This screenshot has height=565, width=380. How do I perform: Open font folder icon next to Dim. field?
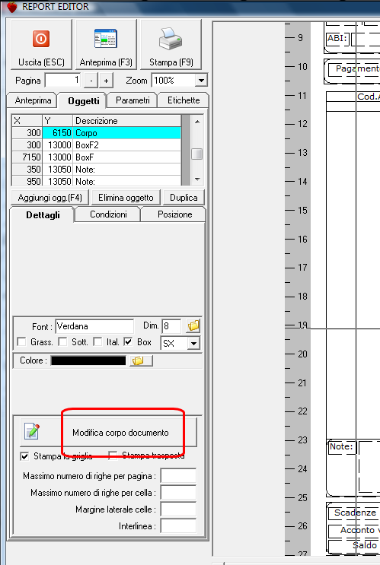tap(193, 325)
